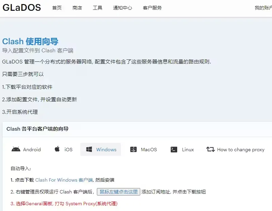This screenshot has height=211, width=272.
Task: Open 我的账户 at the top right
Action: (x=263, y=8)
